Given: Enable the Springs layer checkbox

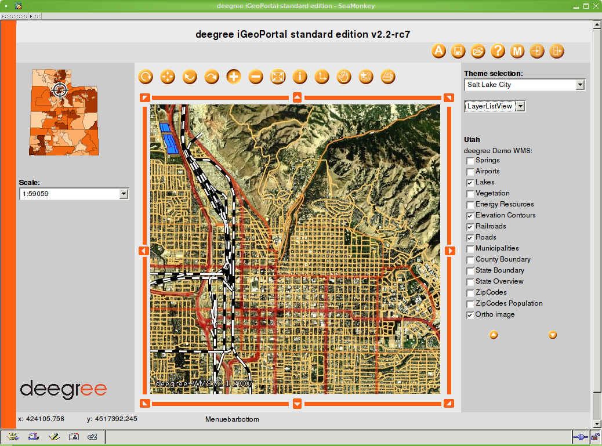Looking at the screenshot, I should (470, 161).
